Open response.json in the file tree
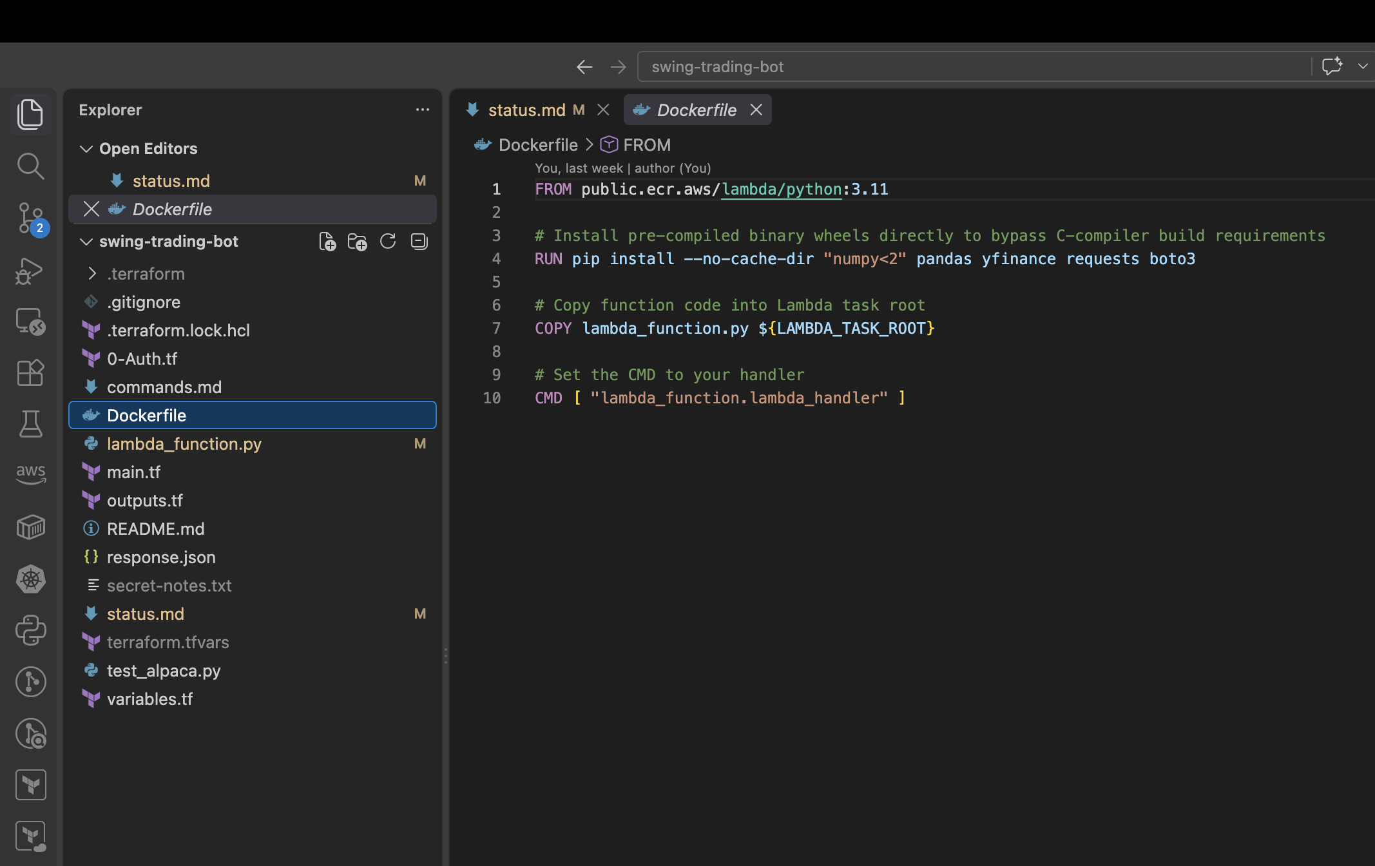The width and height of the screenshot is (1375, 866). point(253,557)
